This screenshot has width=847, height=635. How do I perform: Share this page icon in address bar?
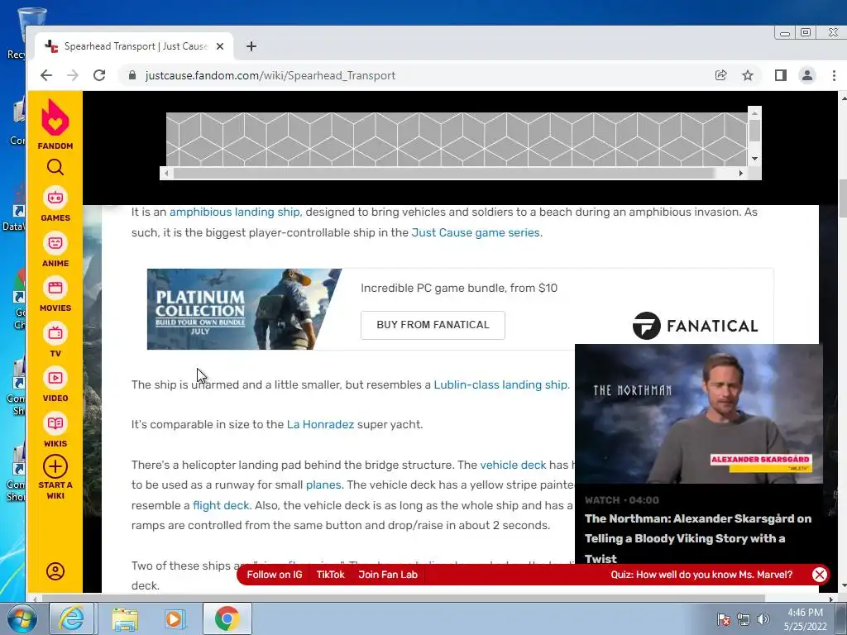(x=720, y=75)
